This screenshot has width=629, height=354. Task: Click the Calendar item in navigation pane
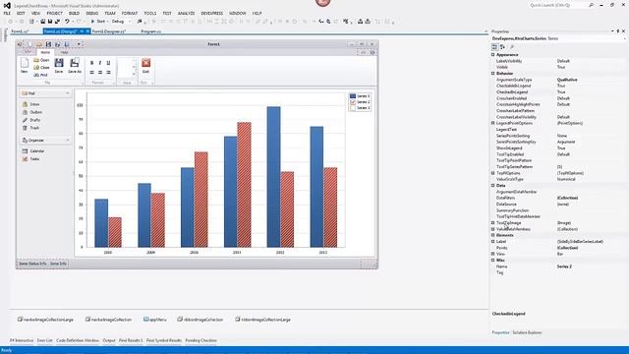coord(32,150)
